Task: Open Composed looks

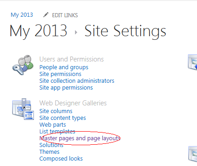Action: coord(61,159)
